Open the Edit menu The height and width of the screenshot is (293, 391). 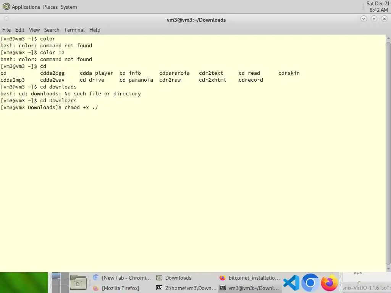(x=20, y=30)
